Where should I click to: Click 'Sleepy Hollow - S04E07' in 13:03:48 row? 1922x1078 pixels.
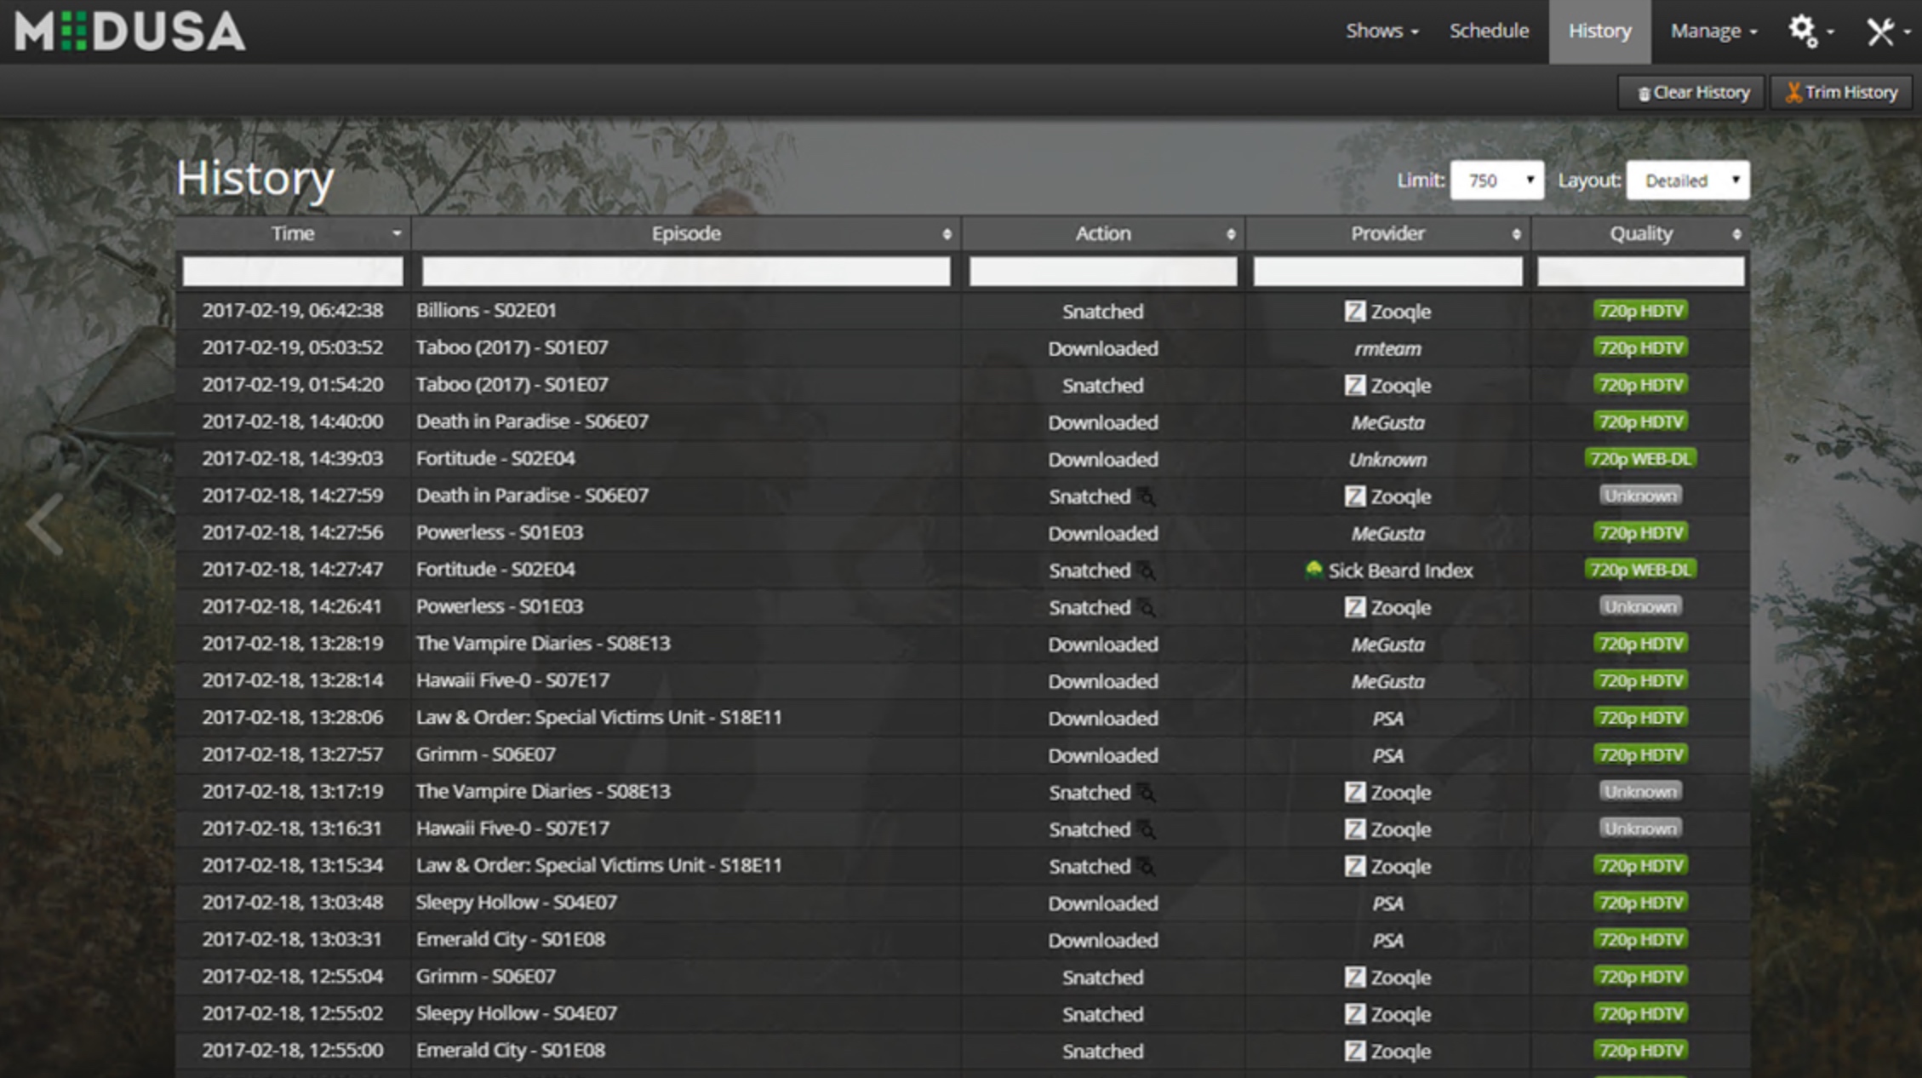(x=516, y=903)
